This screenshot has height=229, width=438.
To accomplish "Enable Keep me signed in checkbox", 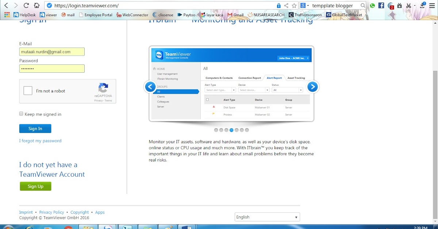I will [x=21, y=114].
